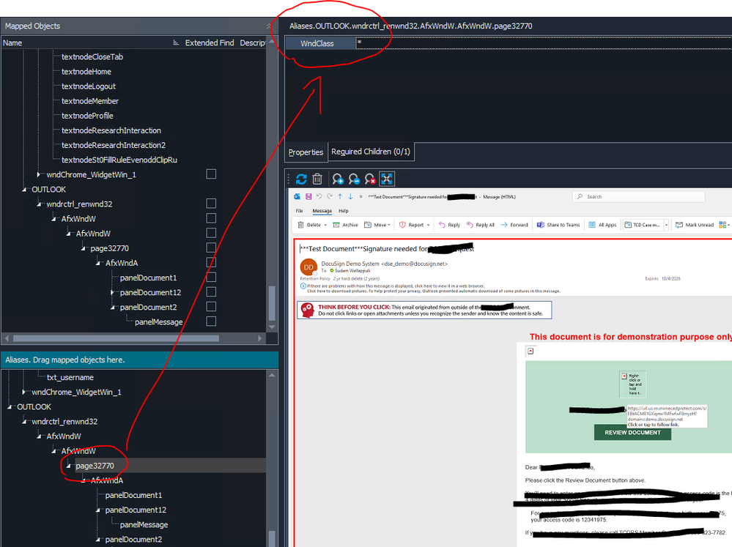This screenshot has height=547, width=732.
Task: Click the DD sender avatar
Action: [x=308, y=267]
